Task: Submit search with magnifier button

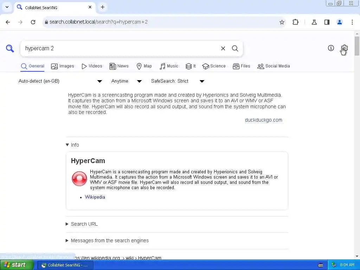Action: [x=235, y=49]
